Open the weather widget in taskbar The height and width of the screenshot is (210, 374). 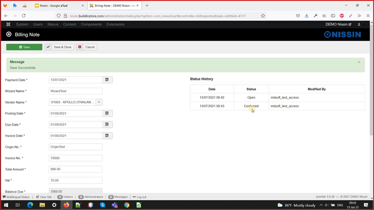click(x=296, y=205)
